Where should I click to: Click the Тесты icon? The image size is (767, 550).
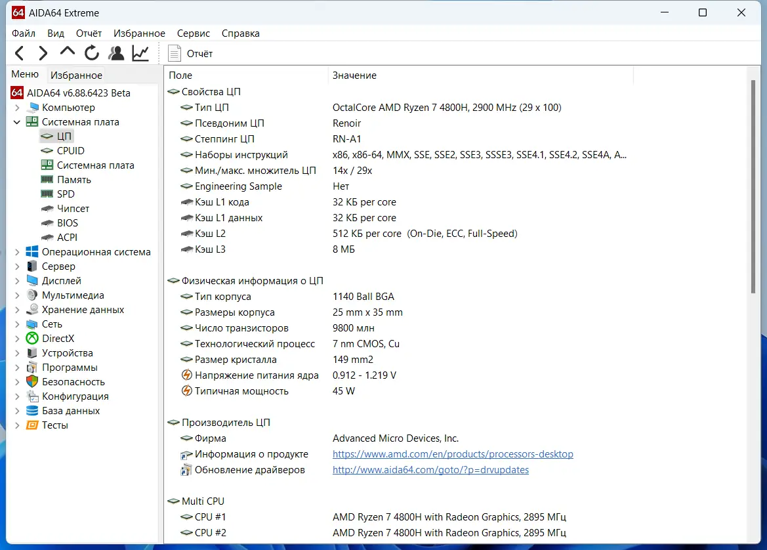point(31,425)
